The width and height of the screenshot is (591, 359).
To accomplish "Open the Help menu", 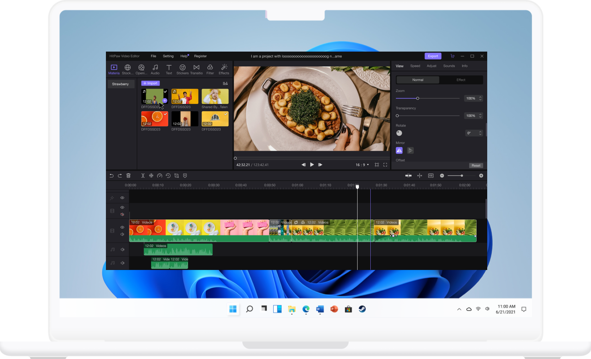I will 184,56.
